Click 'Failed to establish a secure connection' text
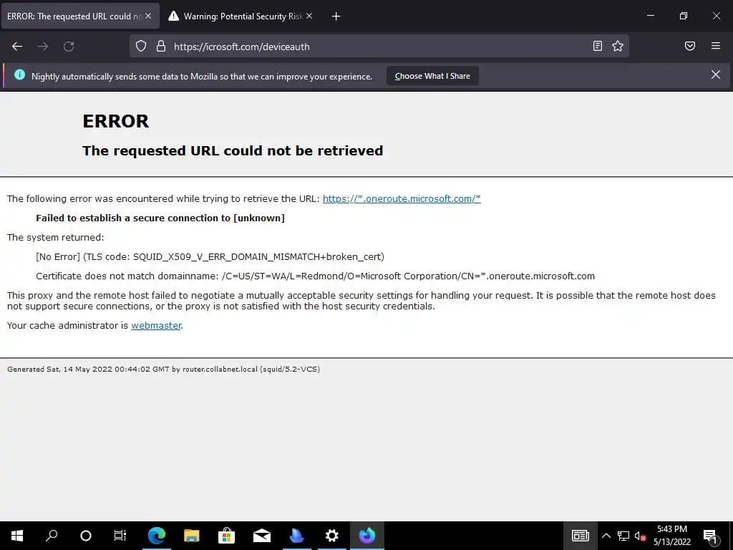The height and width of the screenshot is (550, 733). tap(160, 218)
